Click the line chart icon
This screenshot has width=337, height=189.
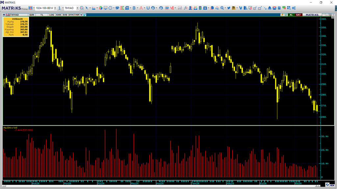pos(180,8)
